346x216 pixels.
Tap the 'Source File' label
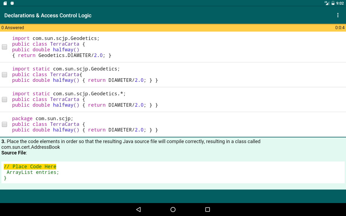[14, 153]
